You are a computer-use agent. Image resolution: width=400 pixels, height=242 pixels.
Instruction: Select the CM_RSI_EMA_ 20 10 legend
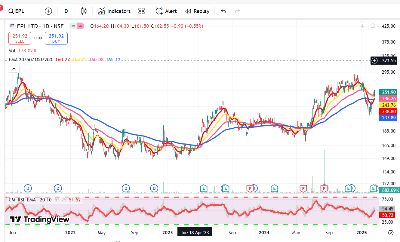point(30,200)
